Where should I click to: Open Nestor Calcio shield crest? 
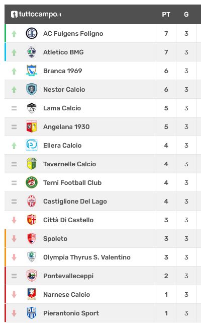(32, 89)
